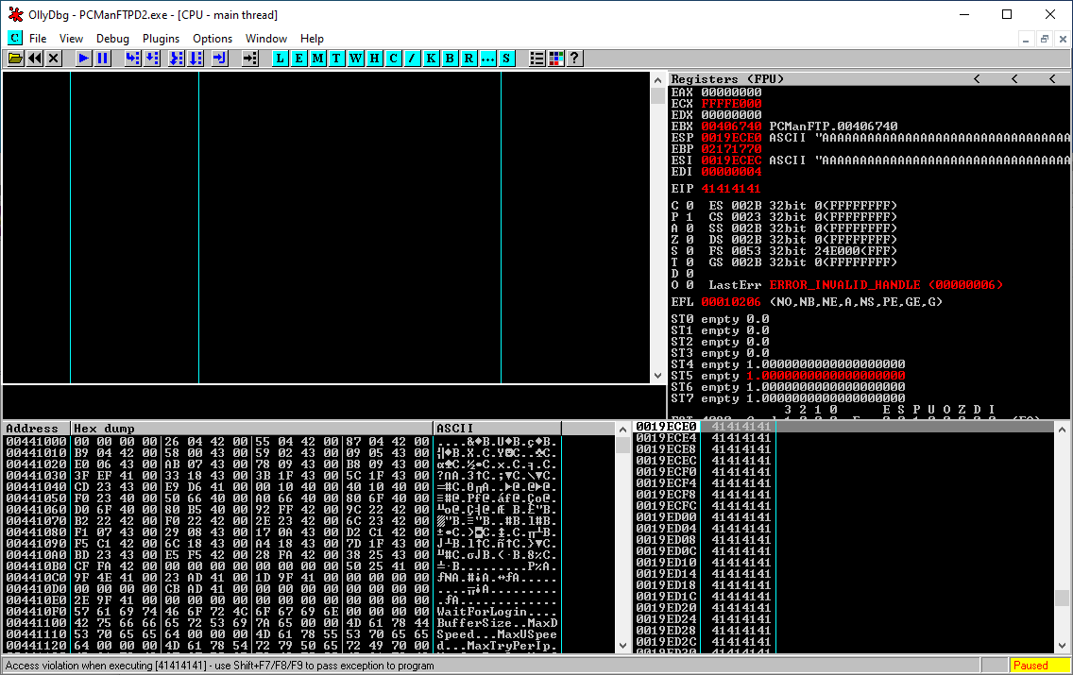Click the dump pane scrollbar down arrow
The width and height of the screenshot is (1073, 675).
point(622,646)
